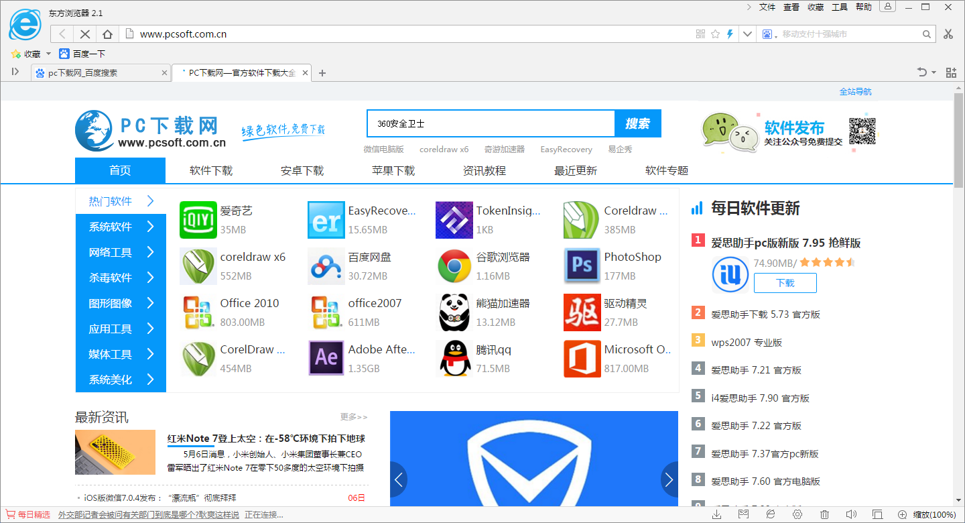
Task: Switch to the 软件下载 navigation tab
Action: [210, 170]
